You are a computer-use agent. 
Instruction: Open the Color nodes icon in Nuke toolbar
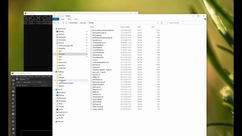[13, 95]
